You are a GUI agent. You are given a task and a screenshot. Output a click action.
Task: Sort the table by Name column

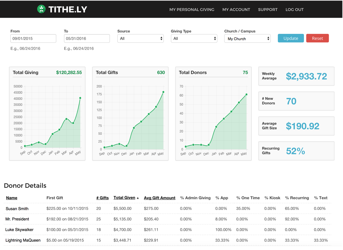[11, 198]
